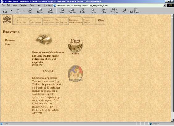The height and width of the screenshot is (126, 174).
Task: Click the page icon in the Address bar
Action: tap(55, 6)
